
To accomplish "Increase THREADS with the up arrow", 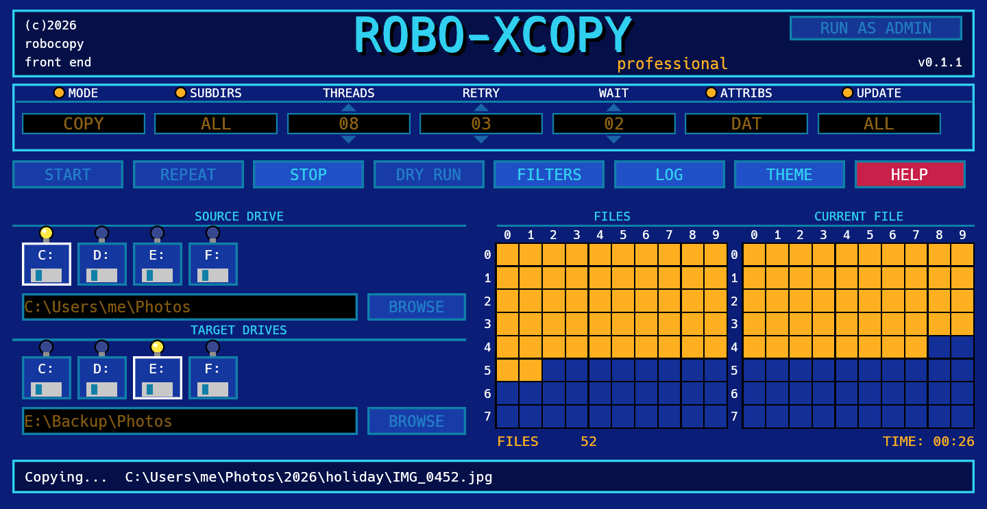I will [x=349, y=107].
